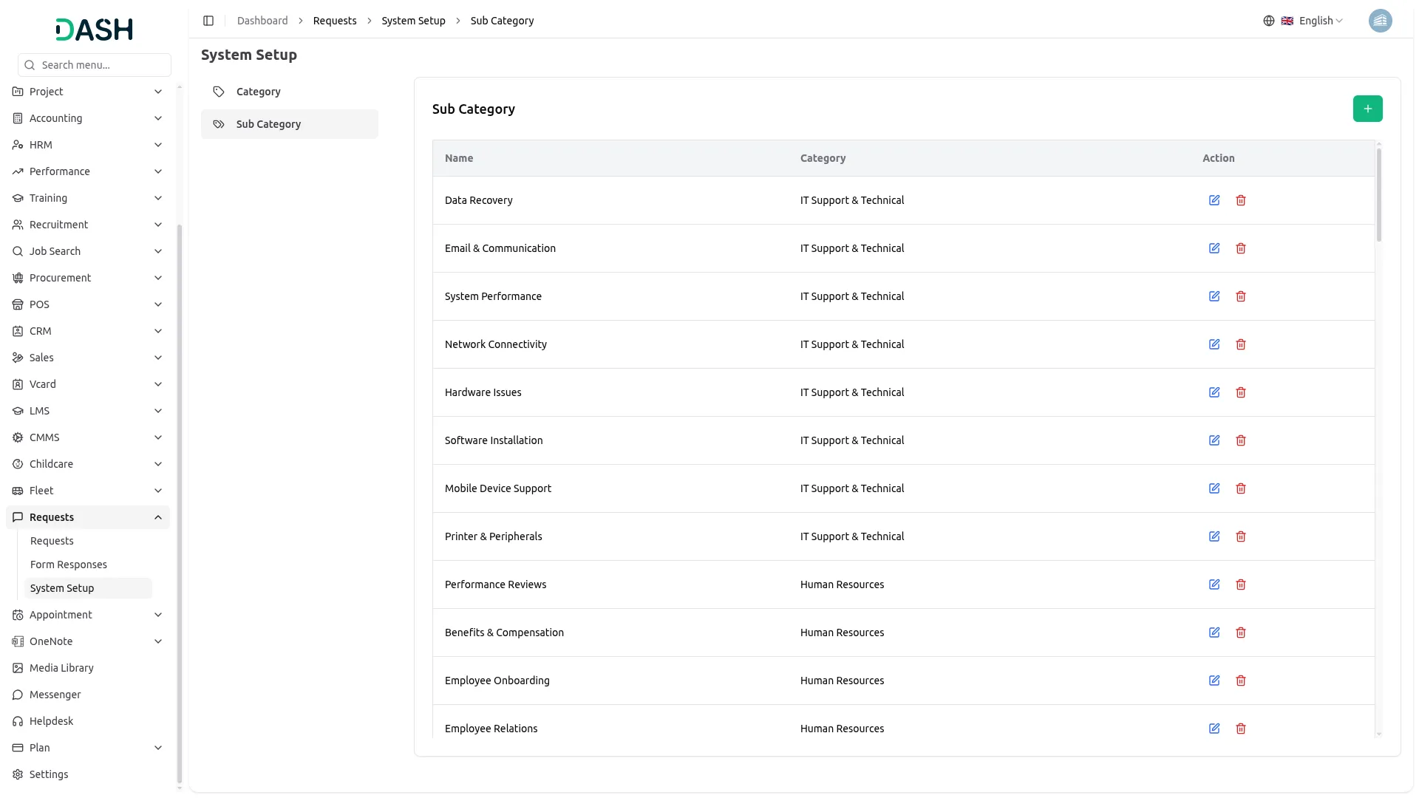Delete the Performance Reviews sub category

pos(1240,584)
